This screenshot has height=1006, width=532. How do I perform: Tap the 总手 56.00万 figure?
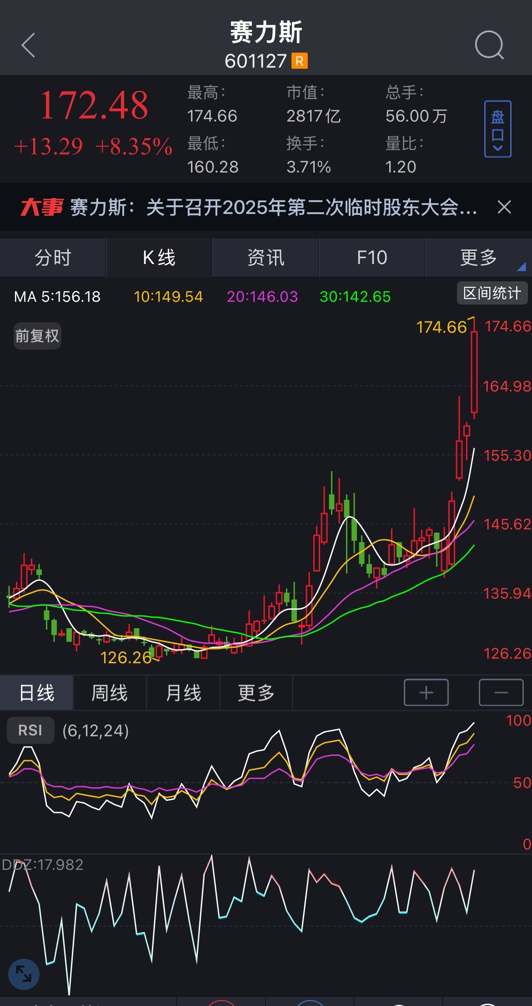[416, 116]
